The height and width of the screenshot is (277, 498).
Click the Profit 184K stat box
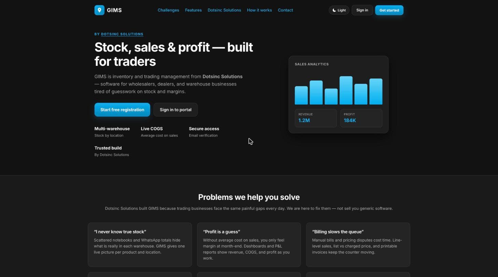point(361,118)
